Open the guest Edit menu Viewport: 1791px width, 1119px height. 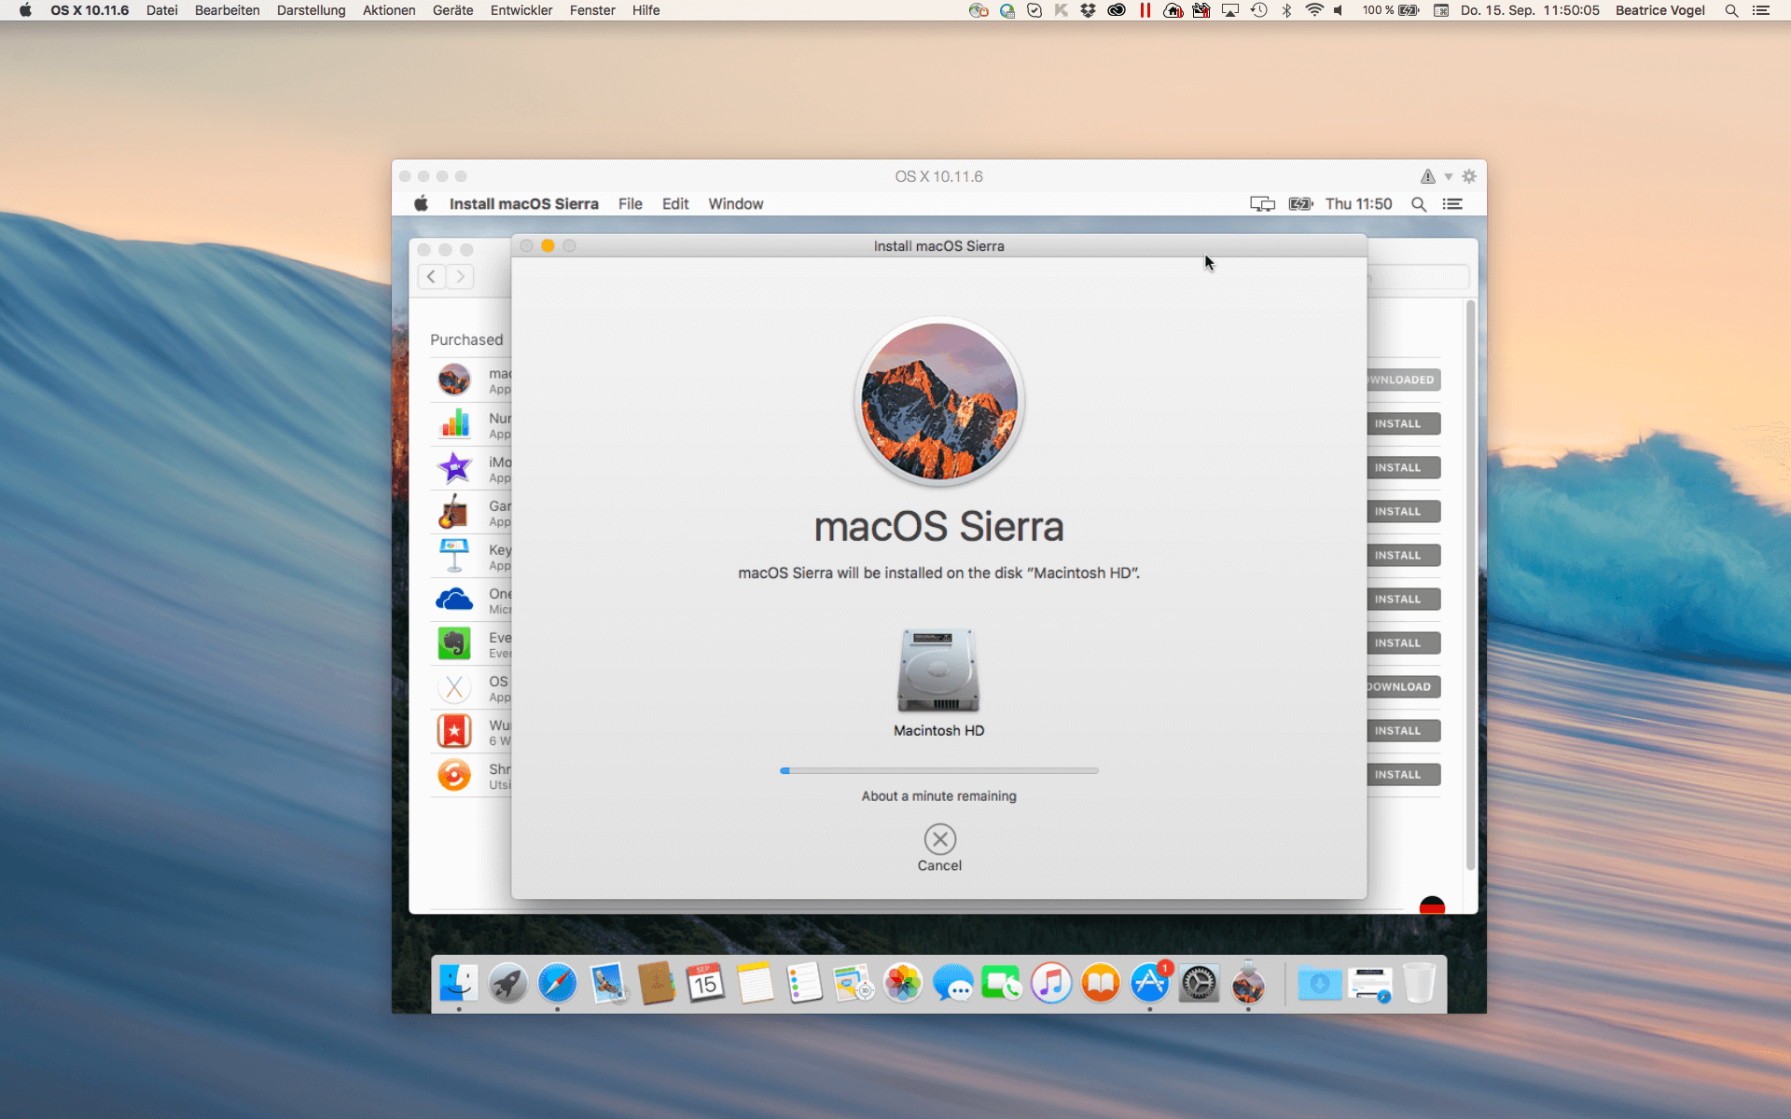click(675, 203)
